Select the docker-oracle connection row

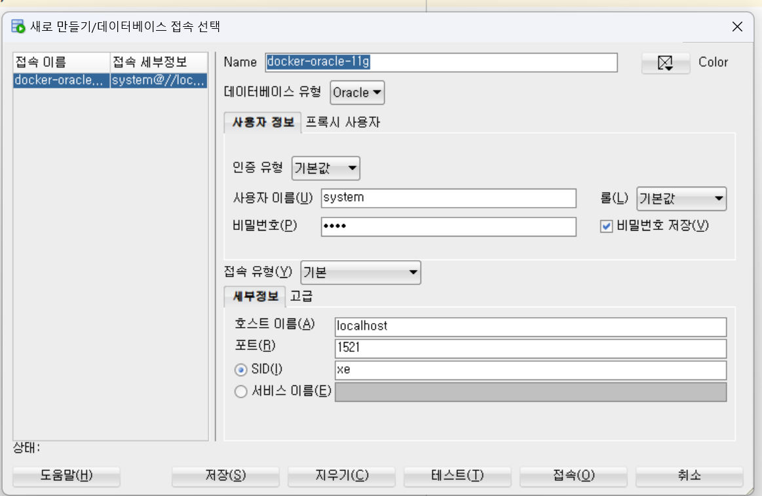click(x=110, y=80)
